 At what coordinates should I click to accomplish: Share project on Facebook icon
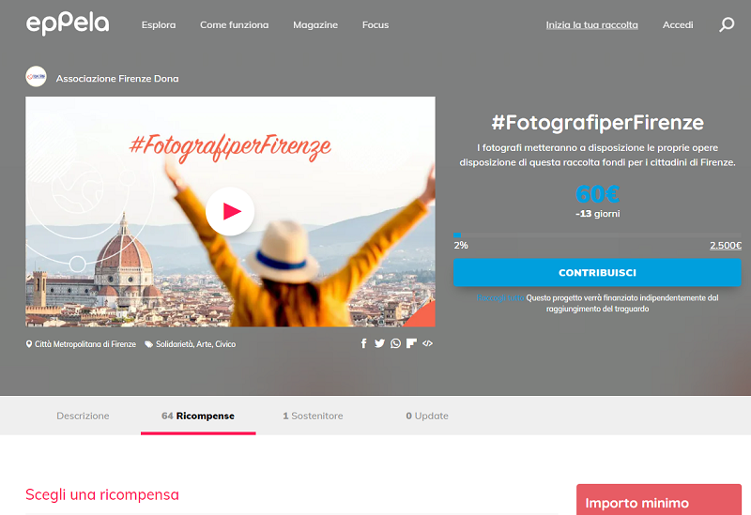point(364,343)
